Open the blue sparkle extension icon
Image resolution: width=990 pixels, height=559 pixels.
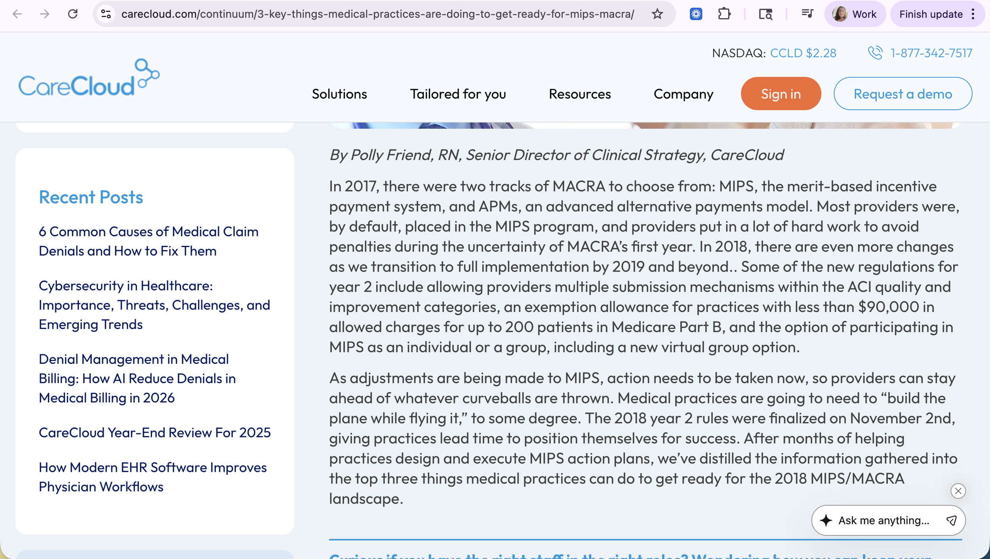696,14
